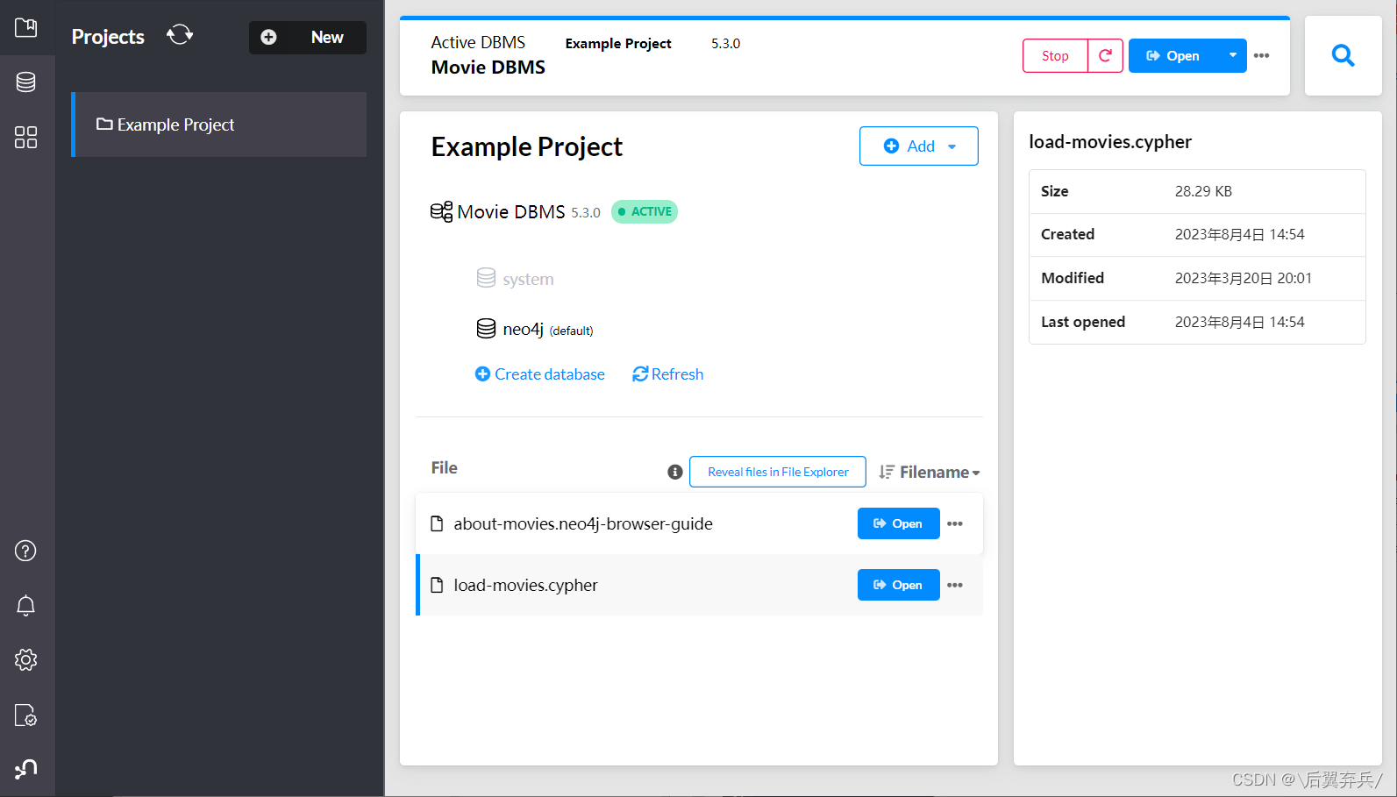Screen dimensions: 1397x797
Task: Open more options for load-movies.cypher
Action: pyautogui.click(x=955, y=585)
